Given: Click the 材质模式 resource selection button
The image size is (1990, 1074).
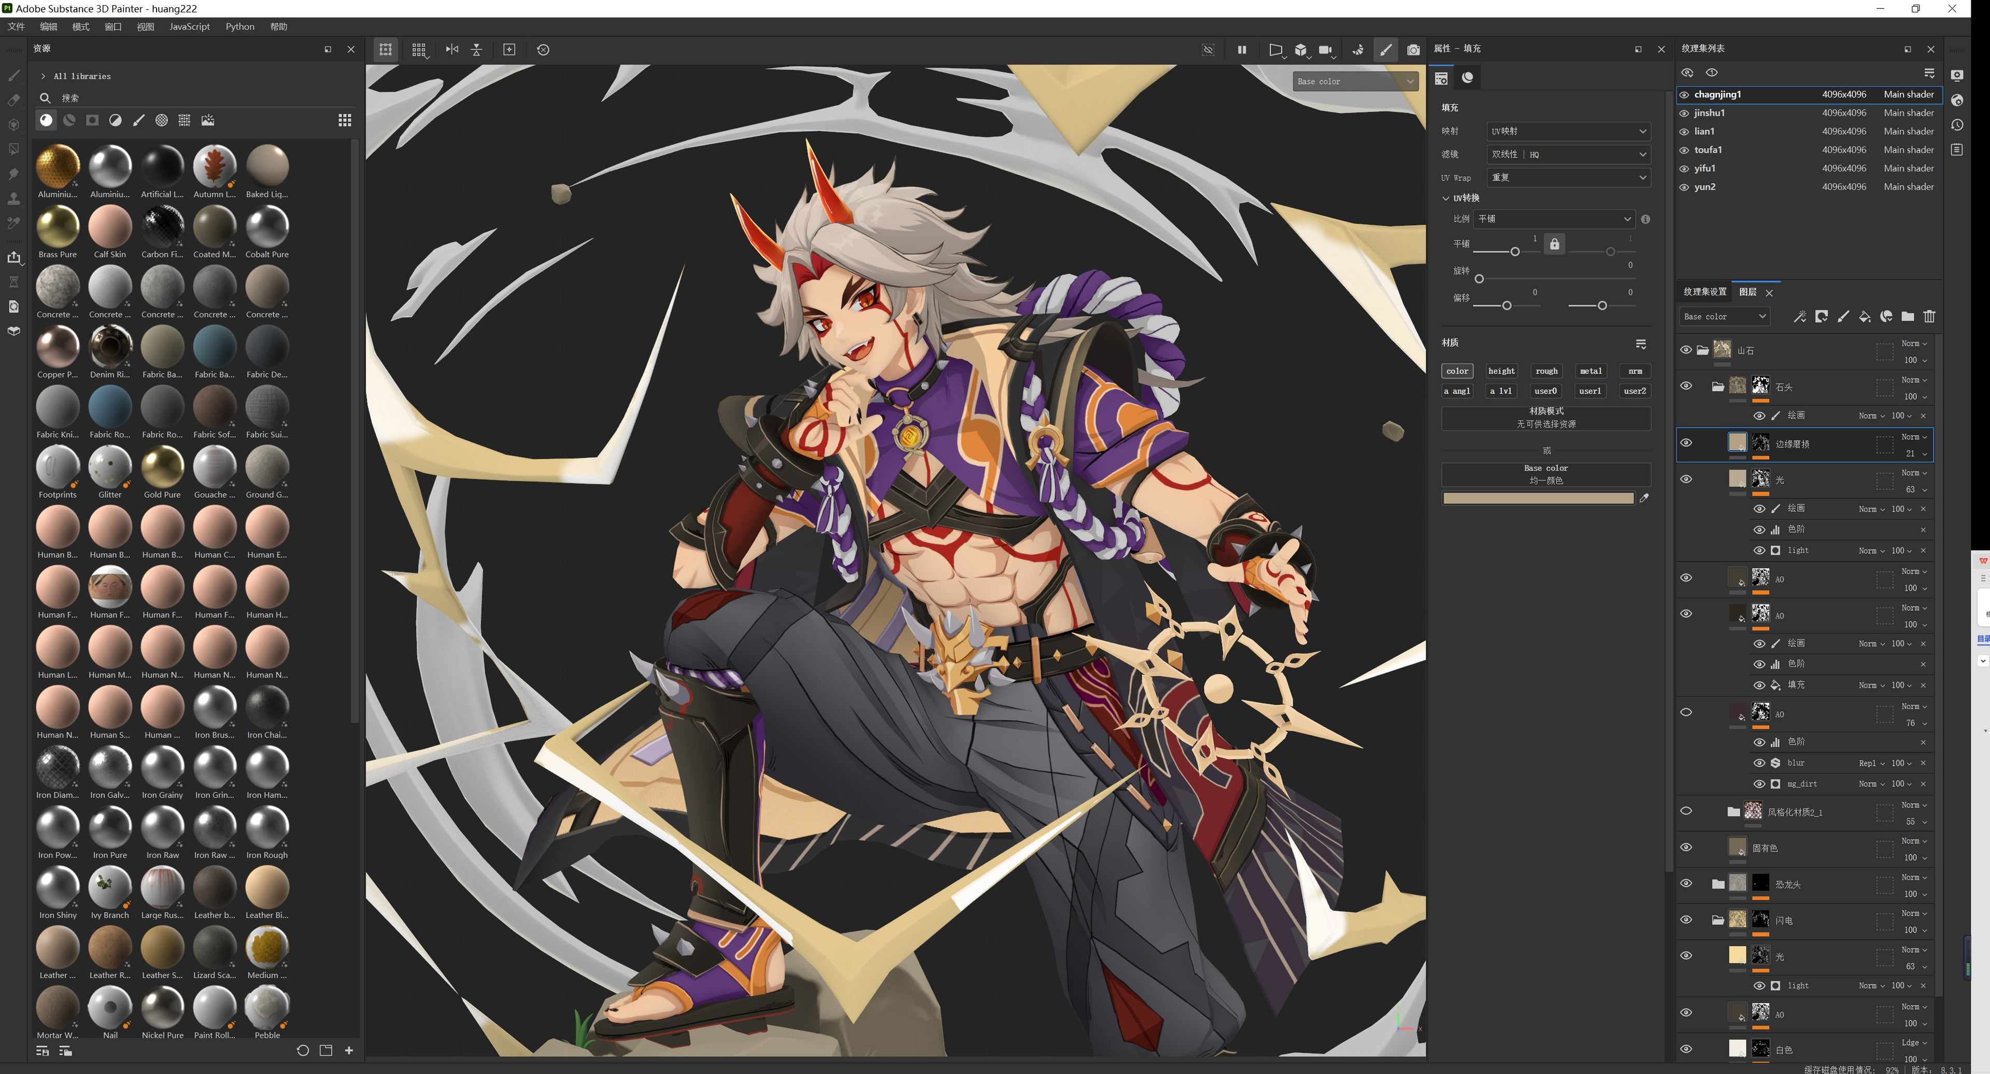Looking at the screenshot, I should point(1546,418).
